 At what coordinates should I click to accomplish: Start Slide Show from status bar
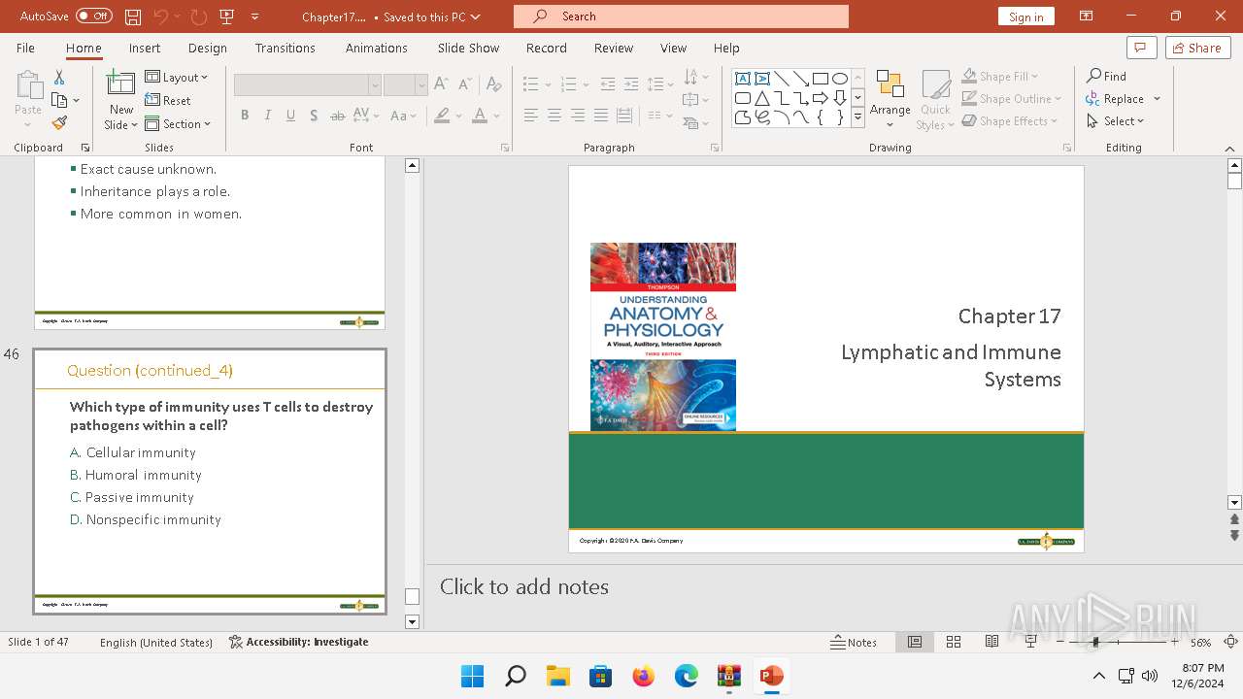point(1030,642)
